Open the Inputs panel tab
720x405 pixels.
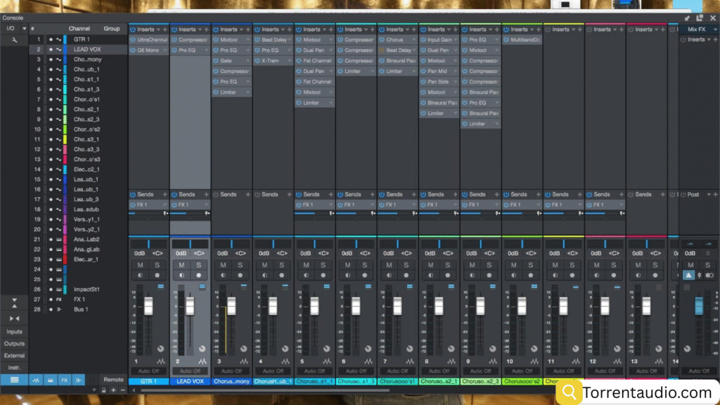tap(14, 332)
